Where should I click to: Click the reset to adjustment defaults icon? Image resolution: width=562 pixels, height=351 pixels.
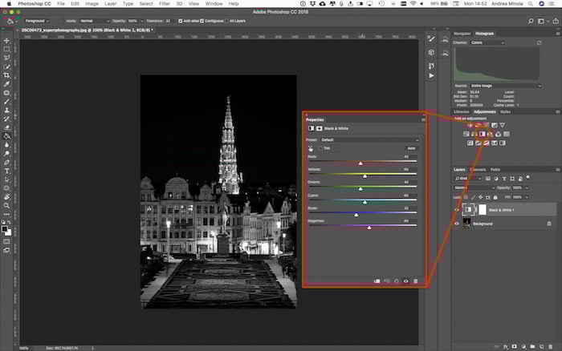(397, 281)
